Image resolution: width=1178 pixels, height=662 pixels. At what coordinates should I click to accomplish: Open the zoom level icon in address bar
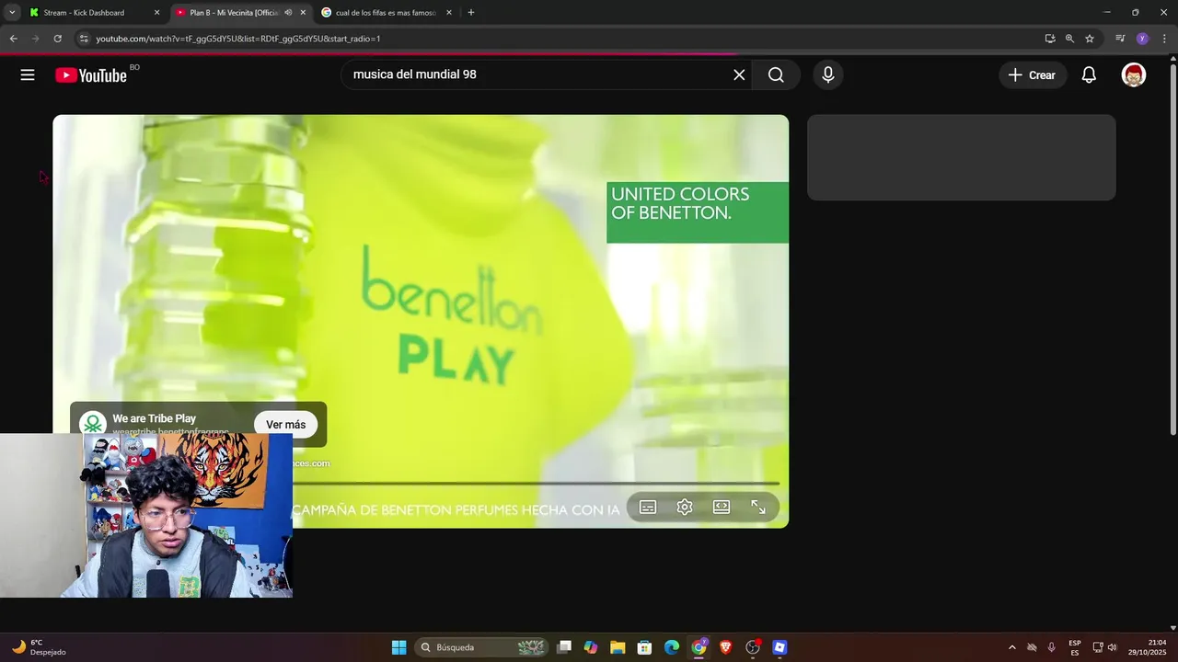(x=1069, y=39)
